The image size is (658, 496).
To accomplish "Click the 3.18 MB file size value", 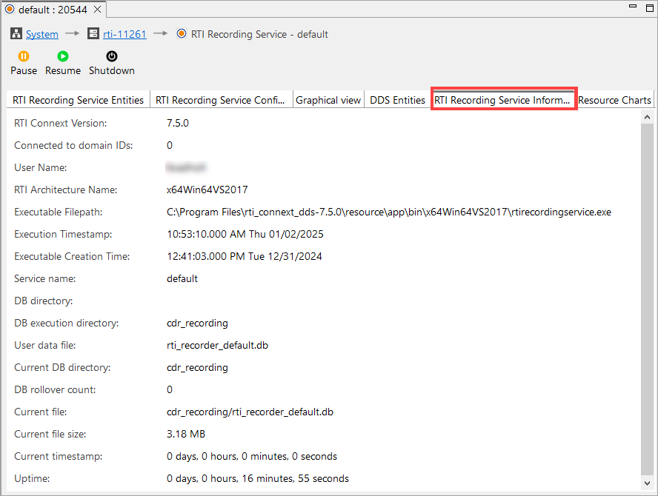I will [x=186, y=435].
